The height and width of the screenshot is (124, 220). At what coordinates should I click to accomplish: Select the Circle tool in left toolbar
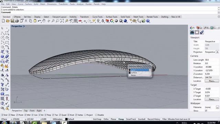pyautogui.click(x=2, y=38)
